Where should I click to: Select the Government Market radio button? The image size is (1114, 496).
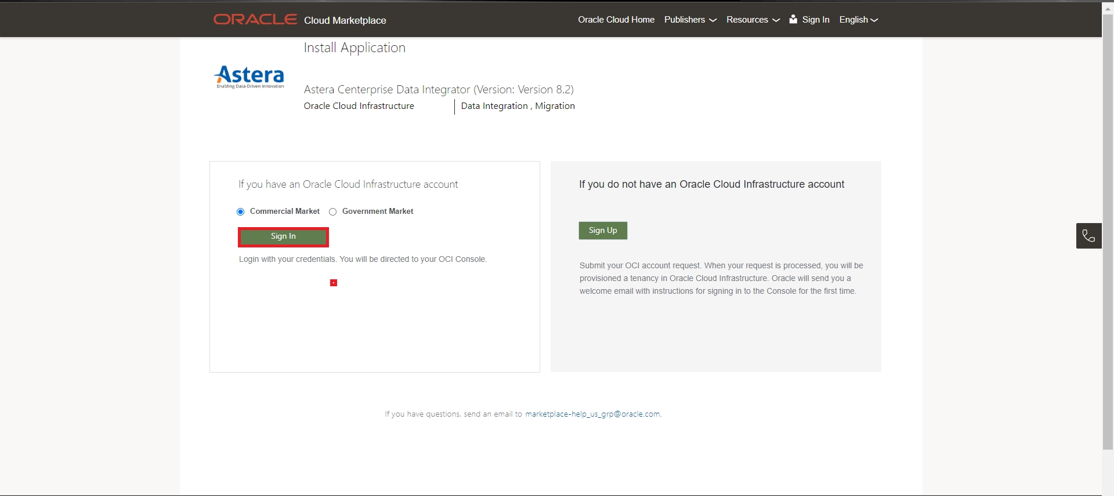tap(333, 212)
